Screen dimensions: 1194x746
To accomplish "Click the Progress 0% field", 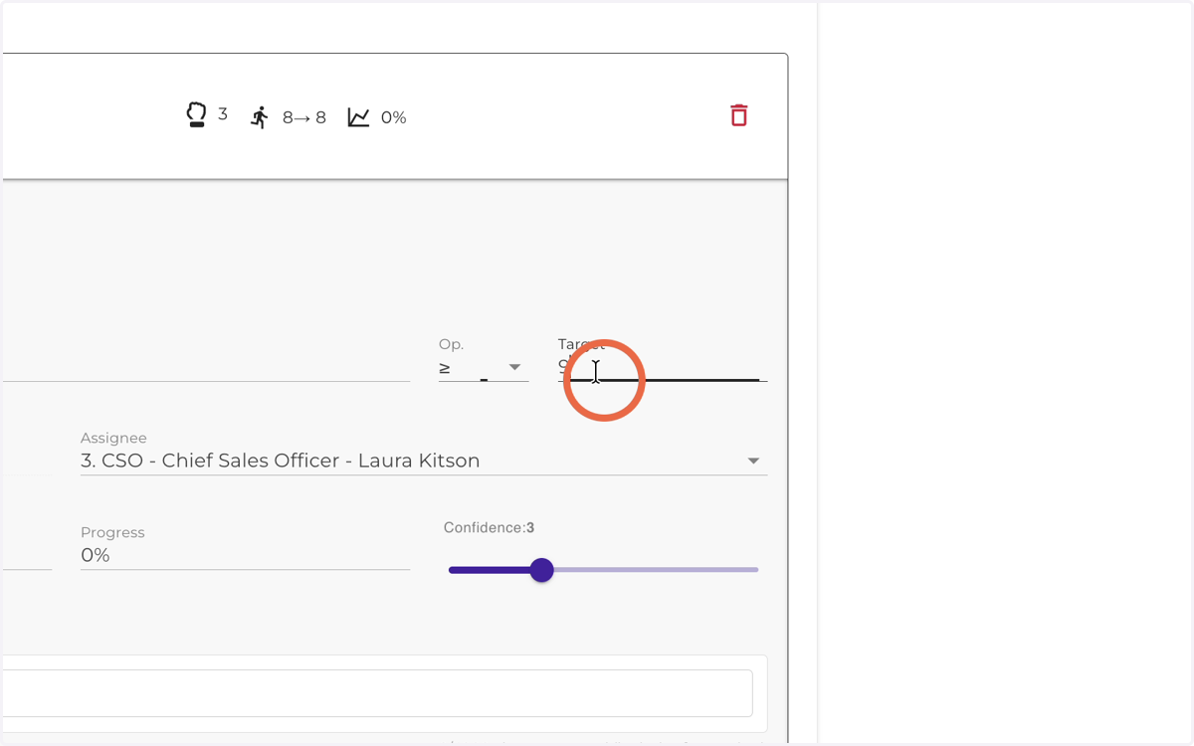I will click(245, 555).
